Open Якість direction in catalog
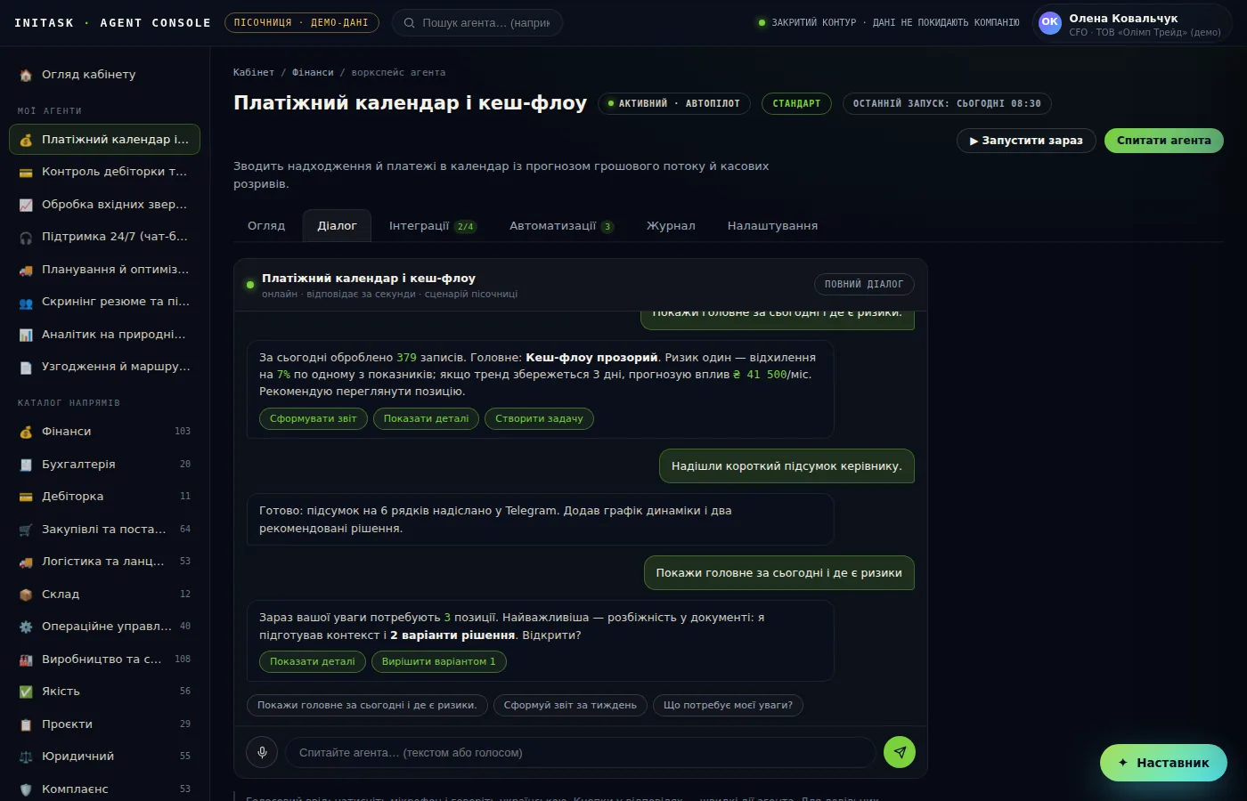 click(x=105, y=692)
